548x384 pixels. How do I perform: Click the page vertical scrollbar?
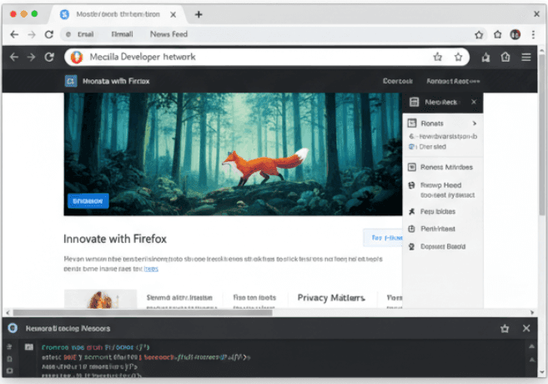click(541, 134)
